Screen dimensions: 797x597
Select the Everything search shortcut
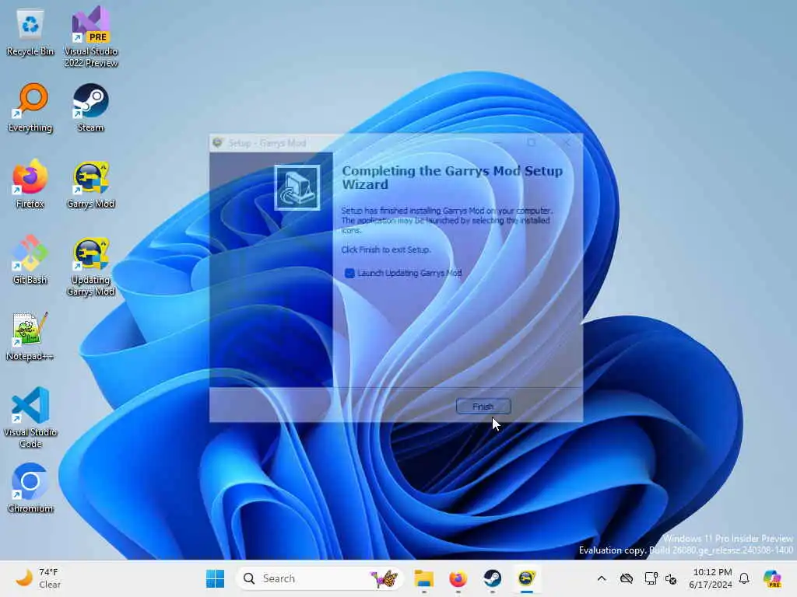30,108
